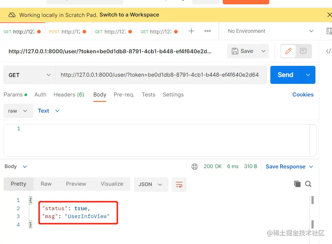Image resolution: width=332 pixels, height=244 pixels.
Task: Open the Save Response dropdown
Action: tap(289, 167)
